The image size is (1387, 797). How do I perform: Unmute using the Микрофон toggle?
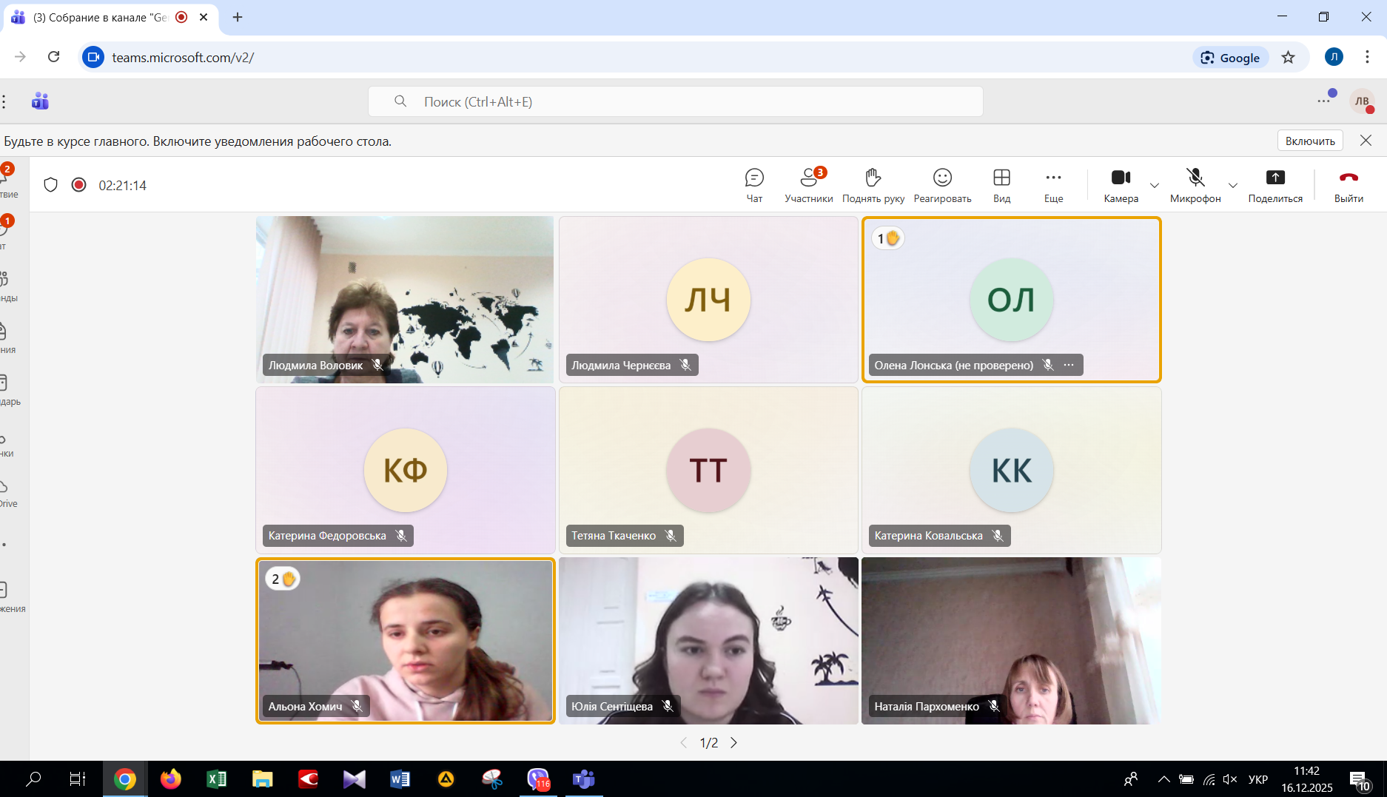pos(1195,185)
